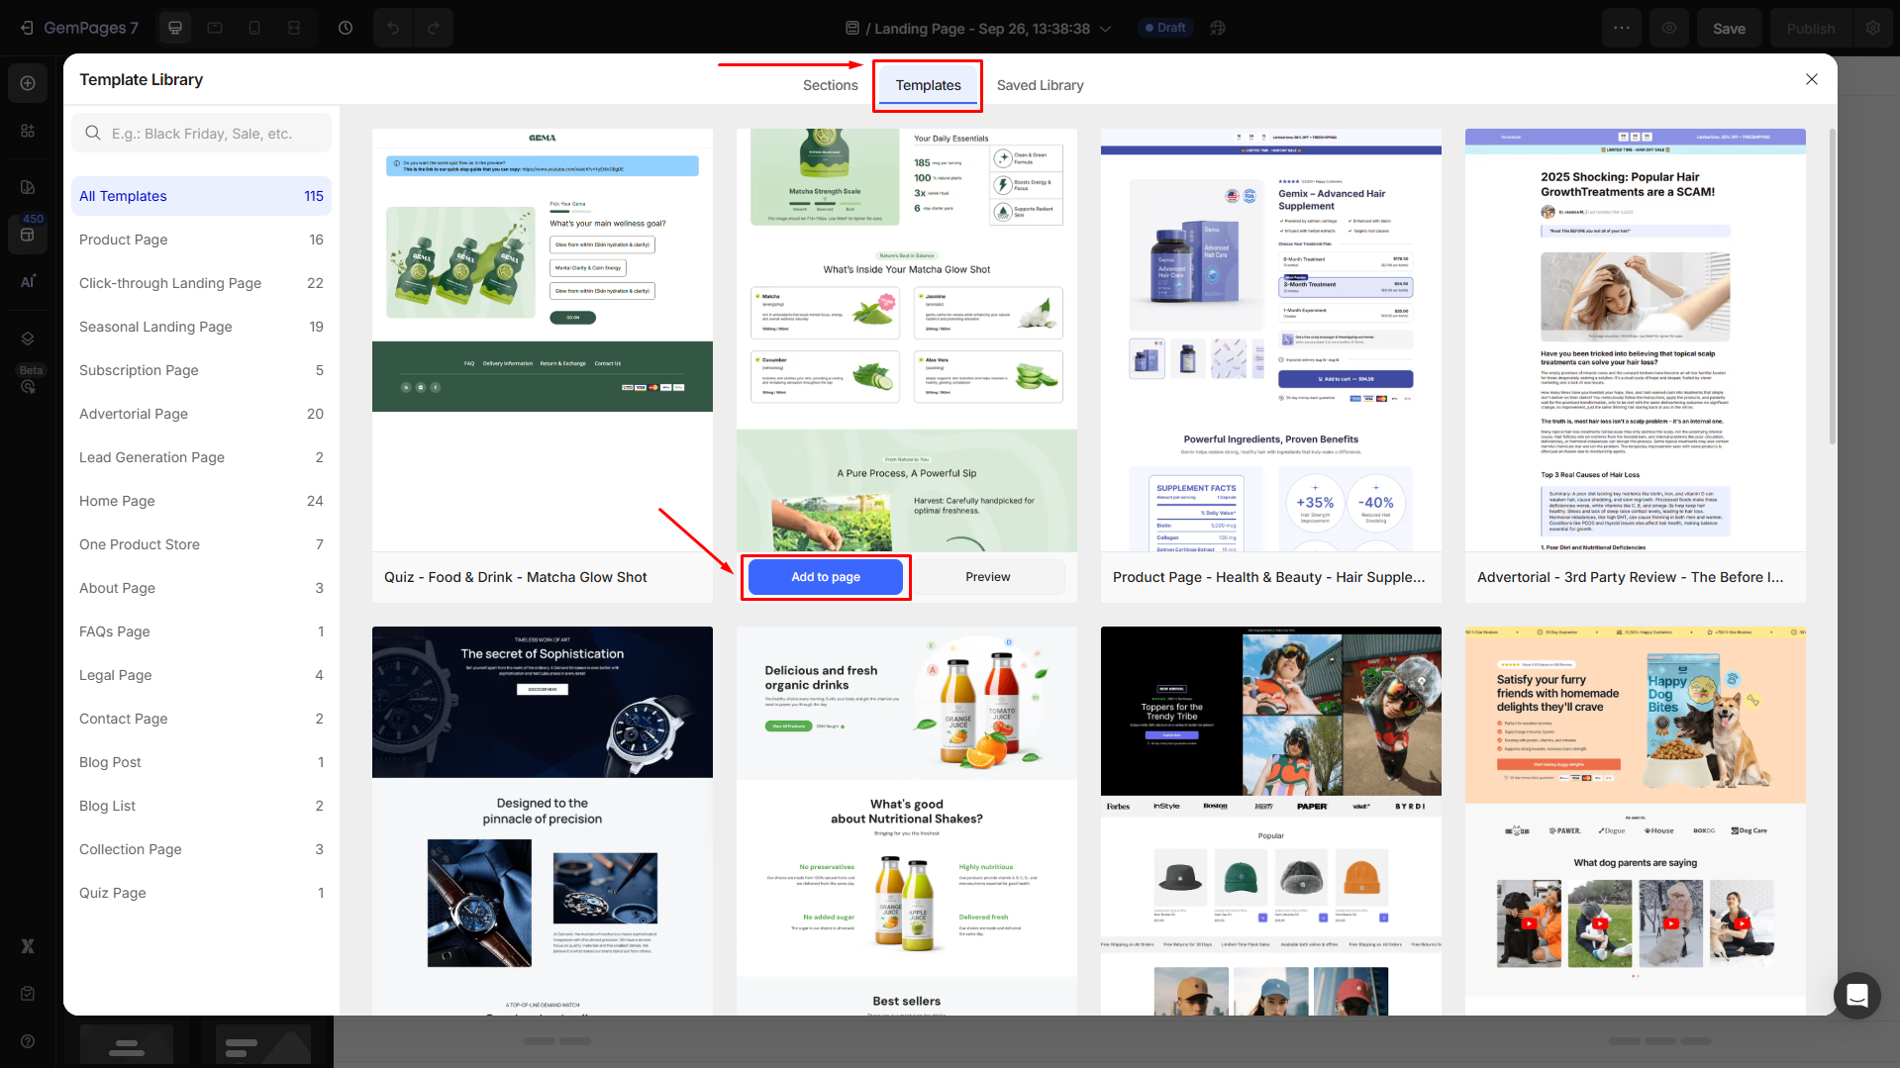
Task: Click the Save button in top bar
Action: click(x=1729, y=29)
